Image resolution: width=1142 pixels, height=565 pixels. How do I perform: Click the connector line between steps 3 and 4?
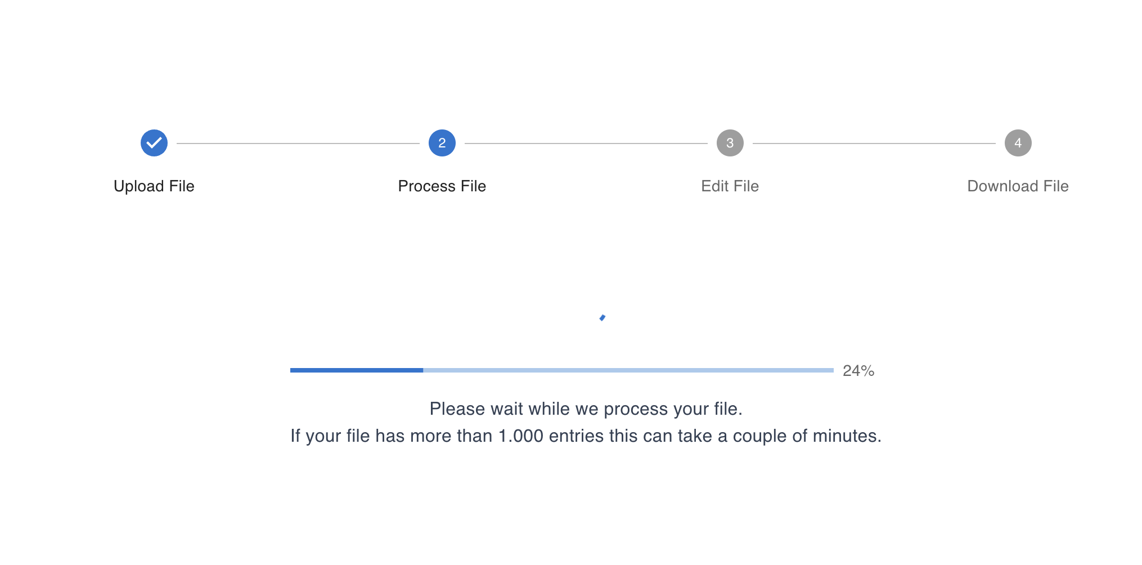point(874,144)
